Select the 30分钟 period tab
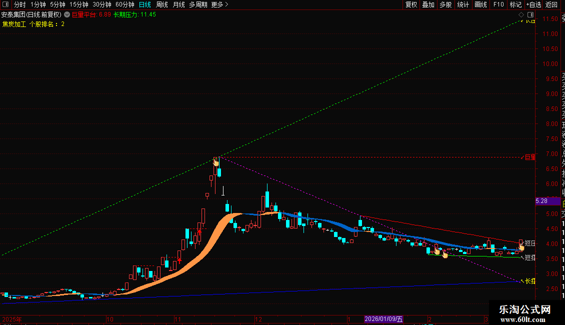The image size is (565, 325). [x=102, y=4]
